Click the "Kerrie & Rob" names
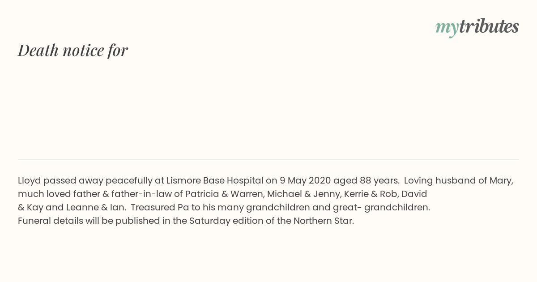 [371, 194]
